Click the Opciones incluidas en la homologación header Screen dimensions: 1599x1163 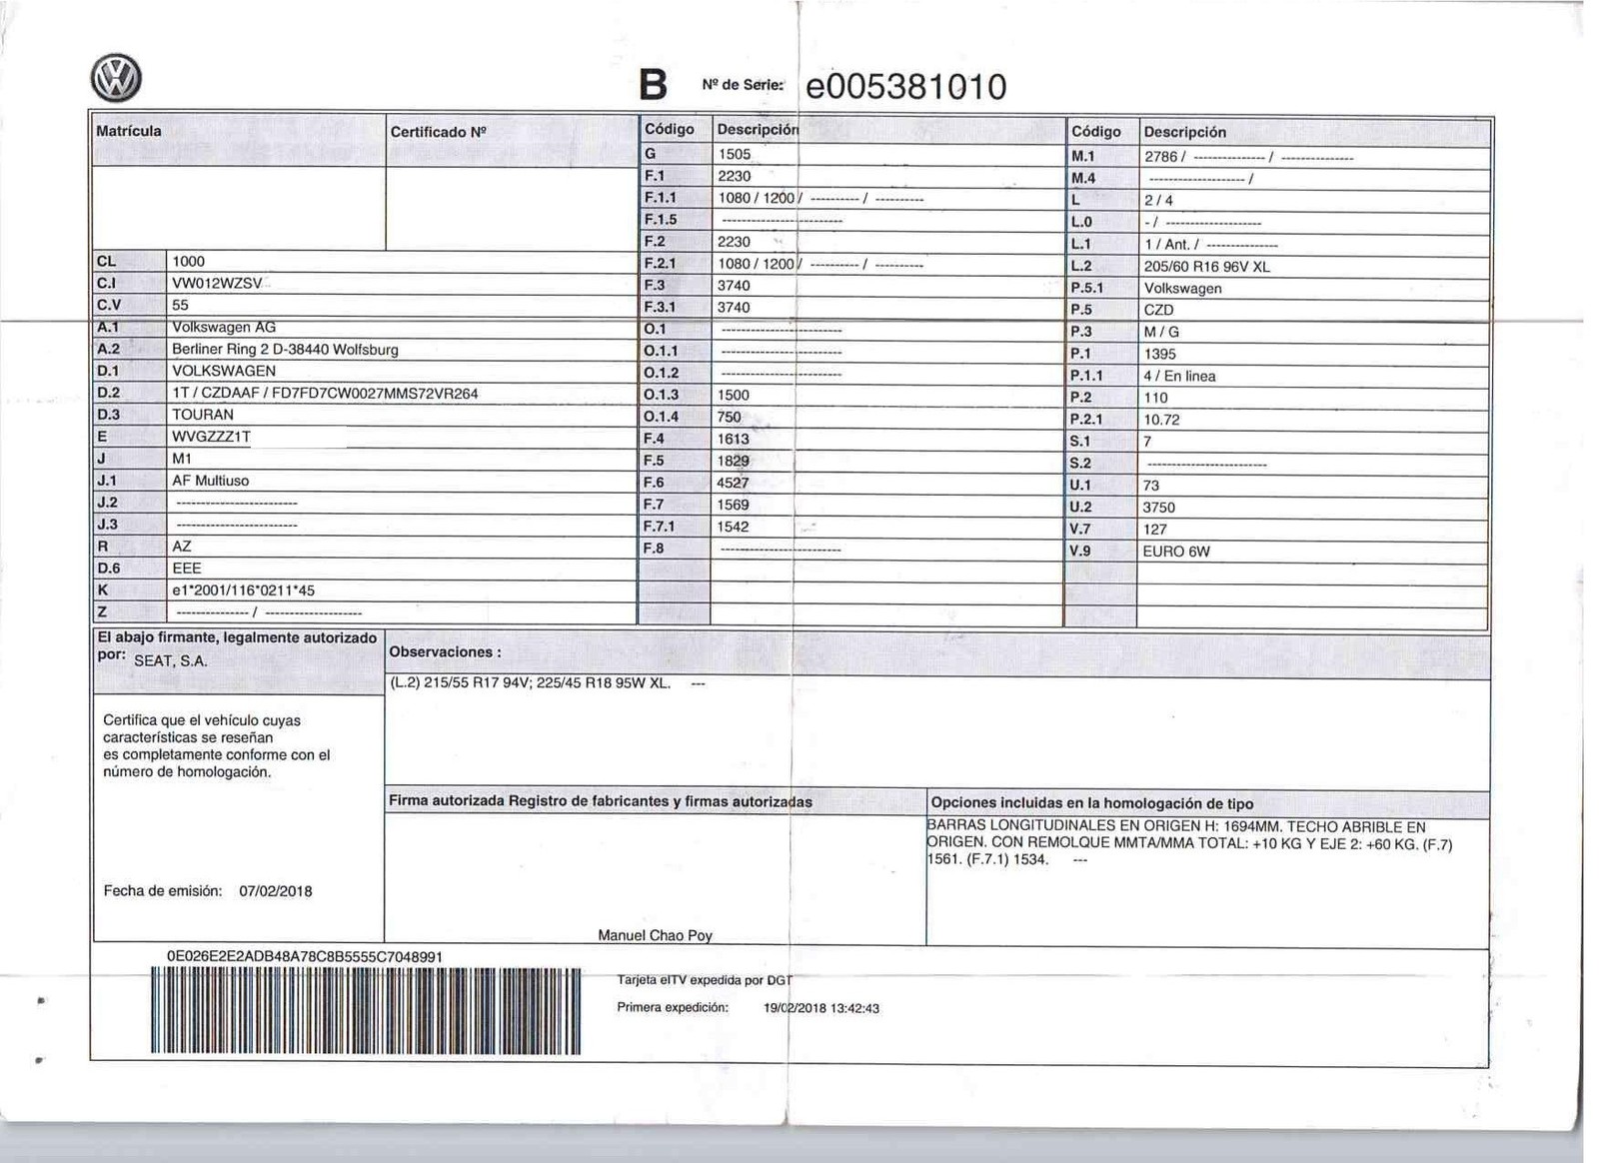tap(1092, 803)
